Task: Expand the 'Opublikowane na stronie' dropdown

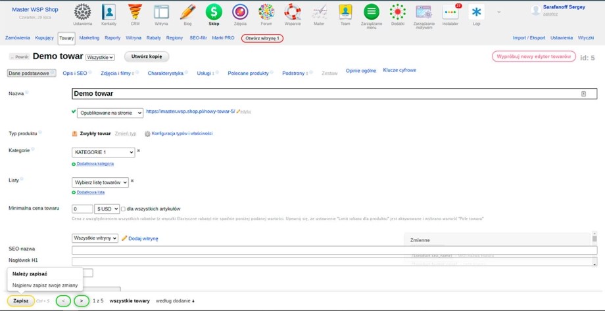Action: 110,113
